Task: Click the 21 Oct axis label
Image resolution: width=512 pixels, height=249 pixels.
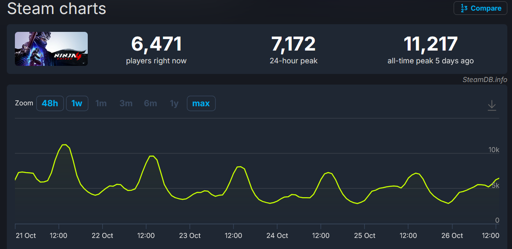Action: pyautogui.click(x=26, y=235)
